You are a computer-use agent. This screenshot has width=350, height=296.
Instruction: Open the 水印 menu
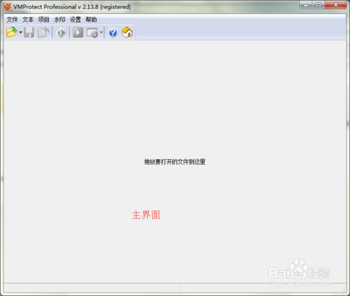click(x=59, y=20)
